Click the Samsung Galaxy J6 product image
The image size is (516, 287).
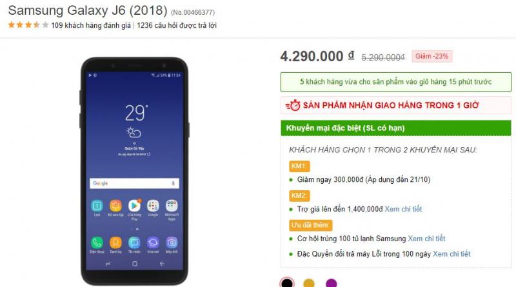pyautogui.click(x=134, y=171)
